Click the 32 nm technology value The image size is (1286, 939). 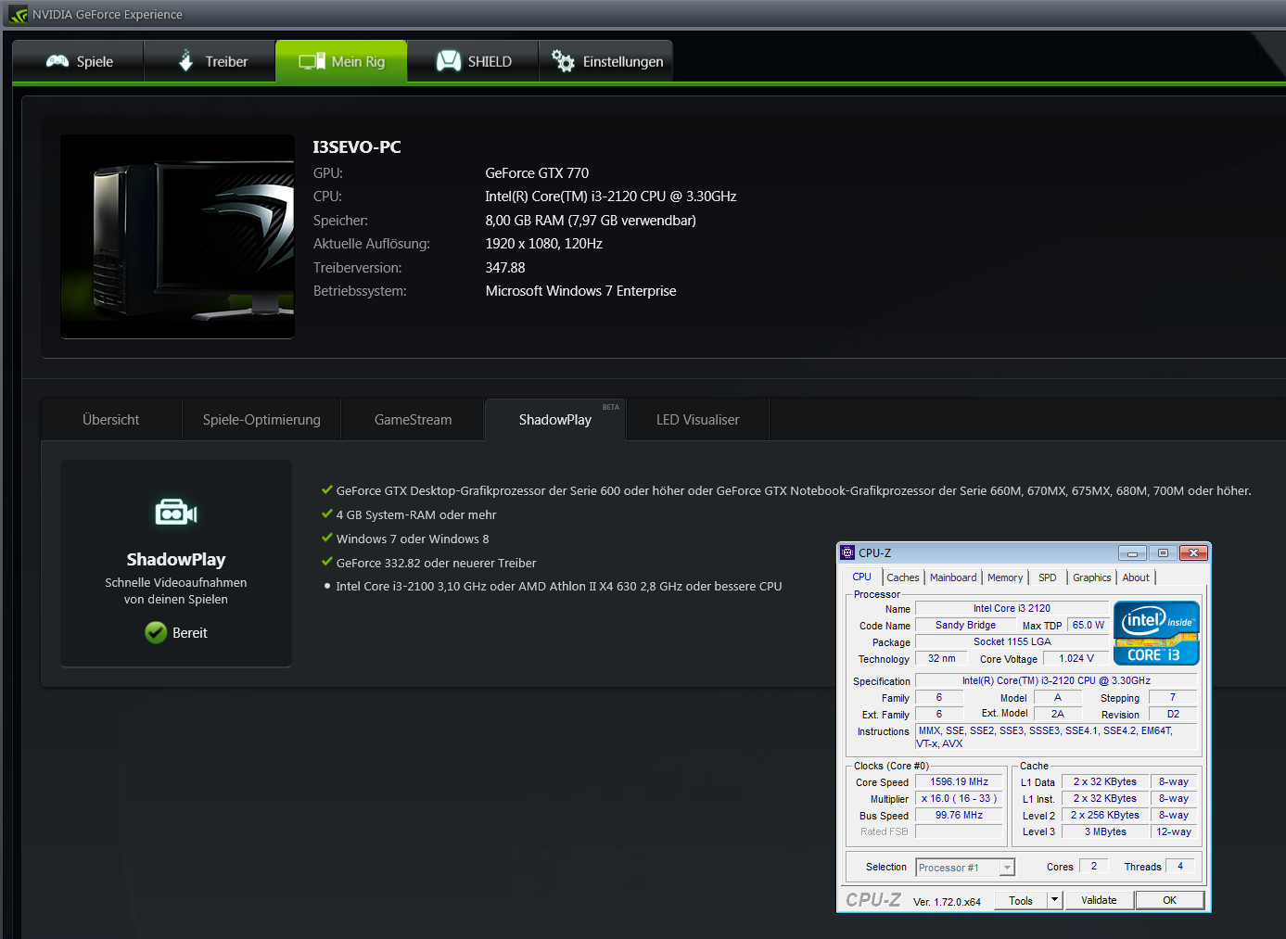tap(941, 659)
